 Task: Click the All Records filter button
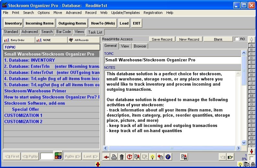(84, 40)
